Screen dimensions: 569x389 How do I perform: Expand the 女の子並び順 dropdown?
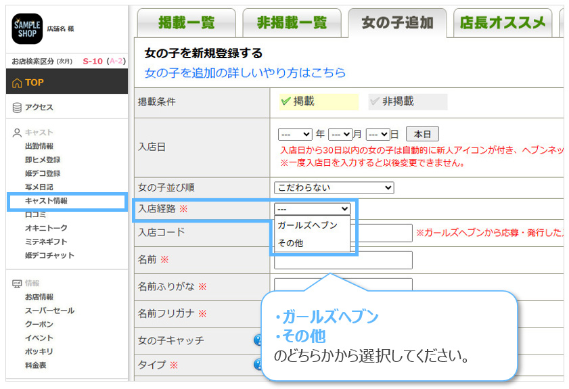coord(334,187)
